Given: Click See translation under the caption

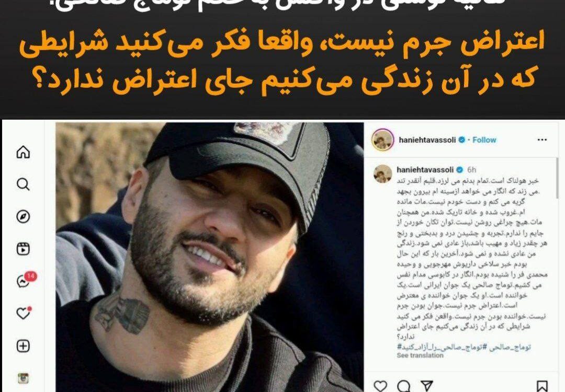Looking at the screenshot, I should (420, 355).
